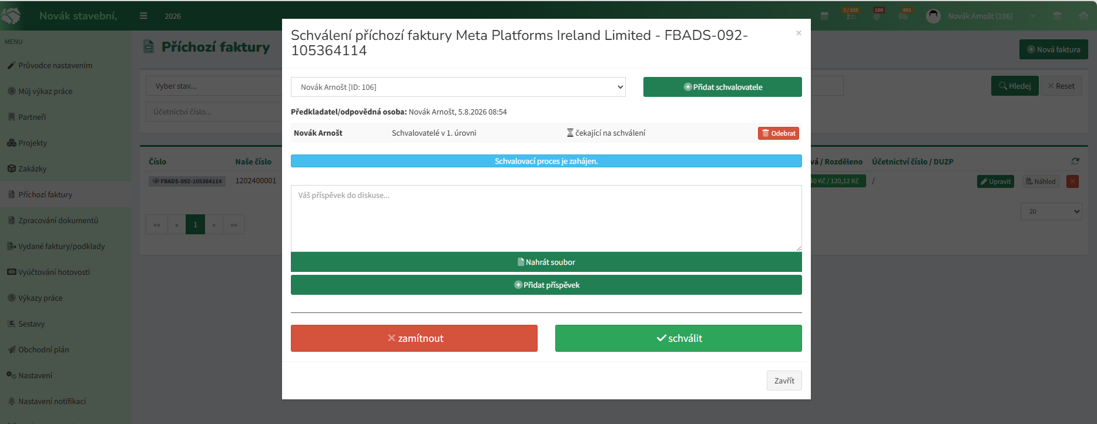Click the red delete X in invoice row
The image size is (1097, 424).
pyautogui.click(x=1072, y=181)
